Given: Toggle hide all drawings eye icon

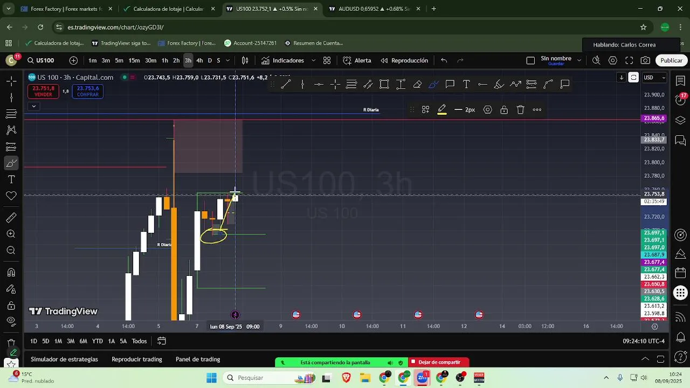Looking at the screenshot, I should coord(11,321).
